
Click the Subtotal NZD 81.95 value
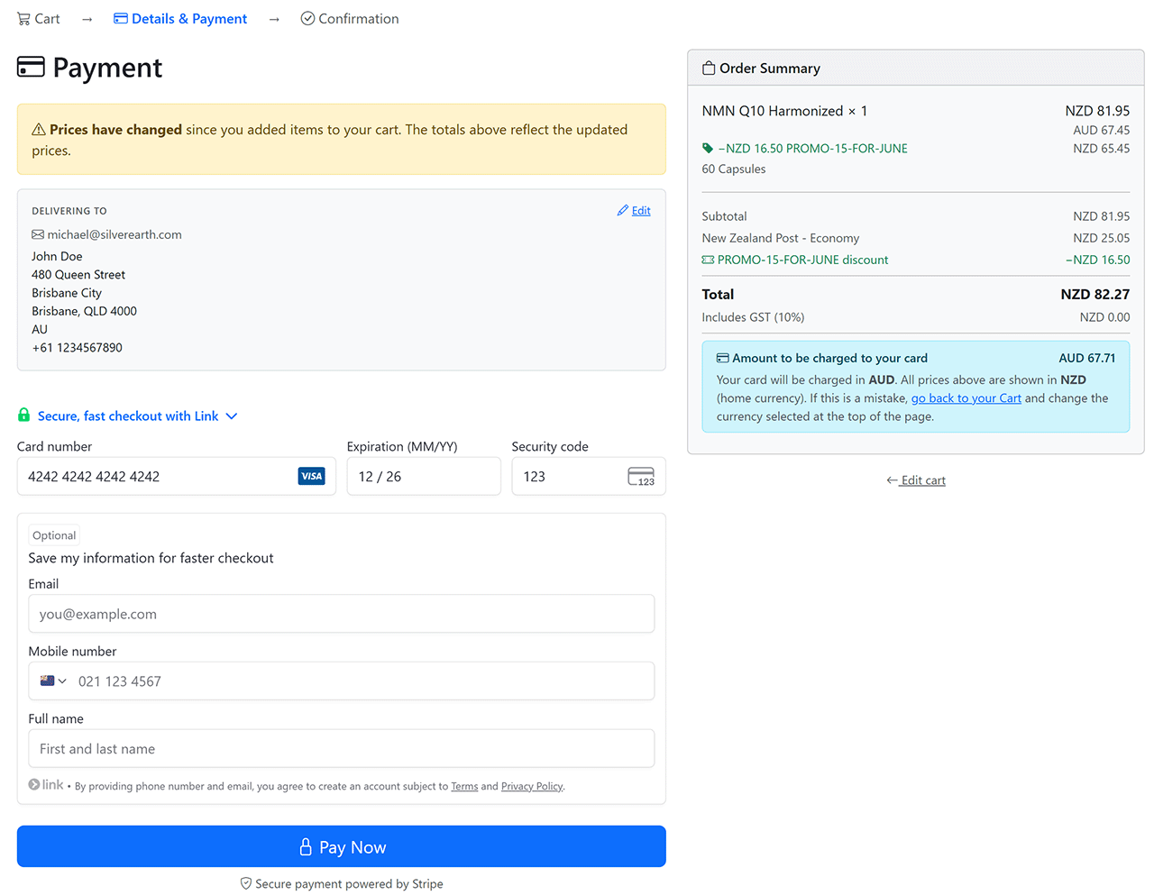(x=1101, y=216)
